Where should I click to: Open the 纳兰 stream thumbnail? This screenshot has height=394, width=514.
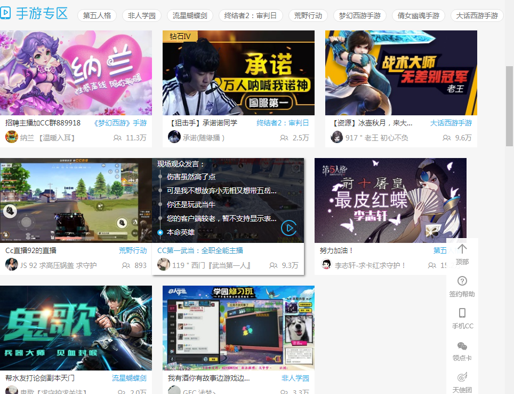point(76,73)
